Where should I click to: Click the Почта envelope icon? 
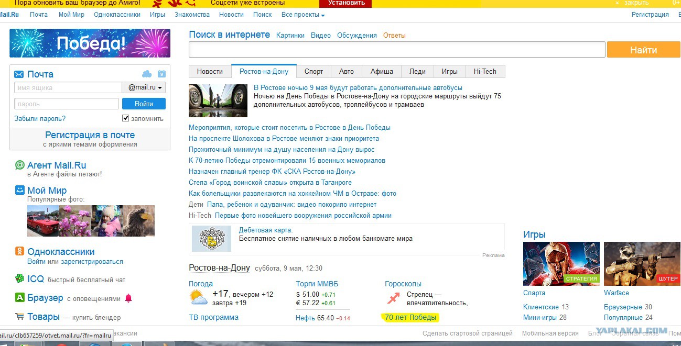pyautogui.click(x=19, y=74)
